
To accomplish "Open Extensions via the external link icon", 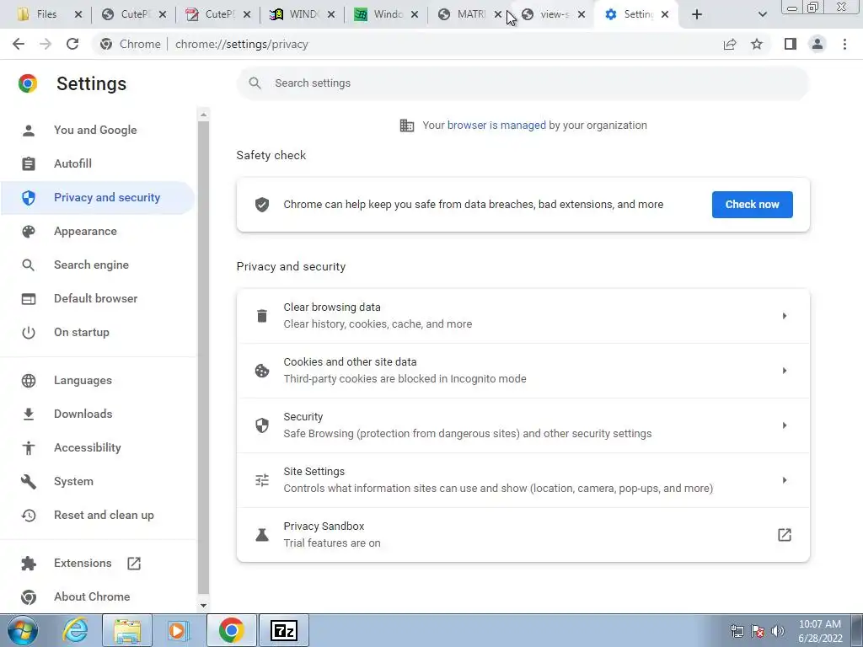I will point(134,563).
